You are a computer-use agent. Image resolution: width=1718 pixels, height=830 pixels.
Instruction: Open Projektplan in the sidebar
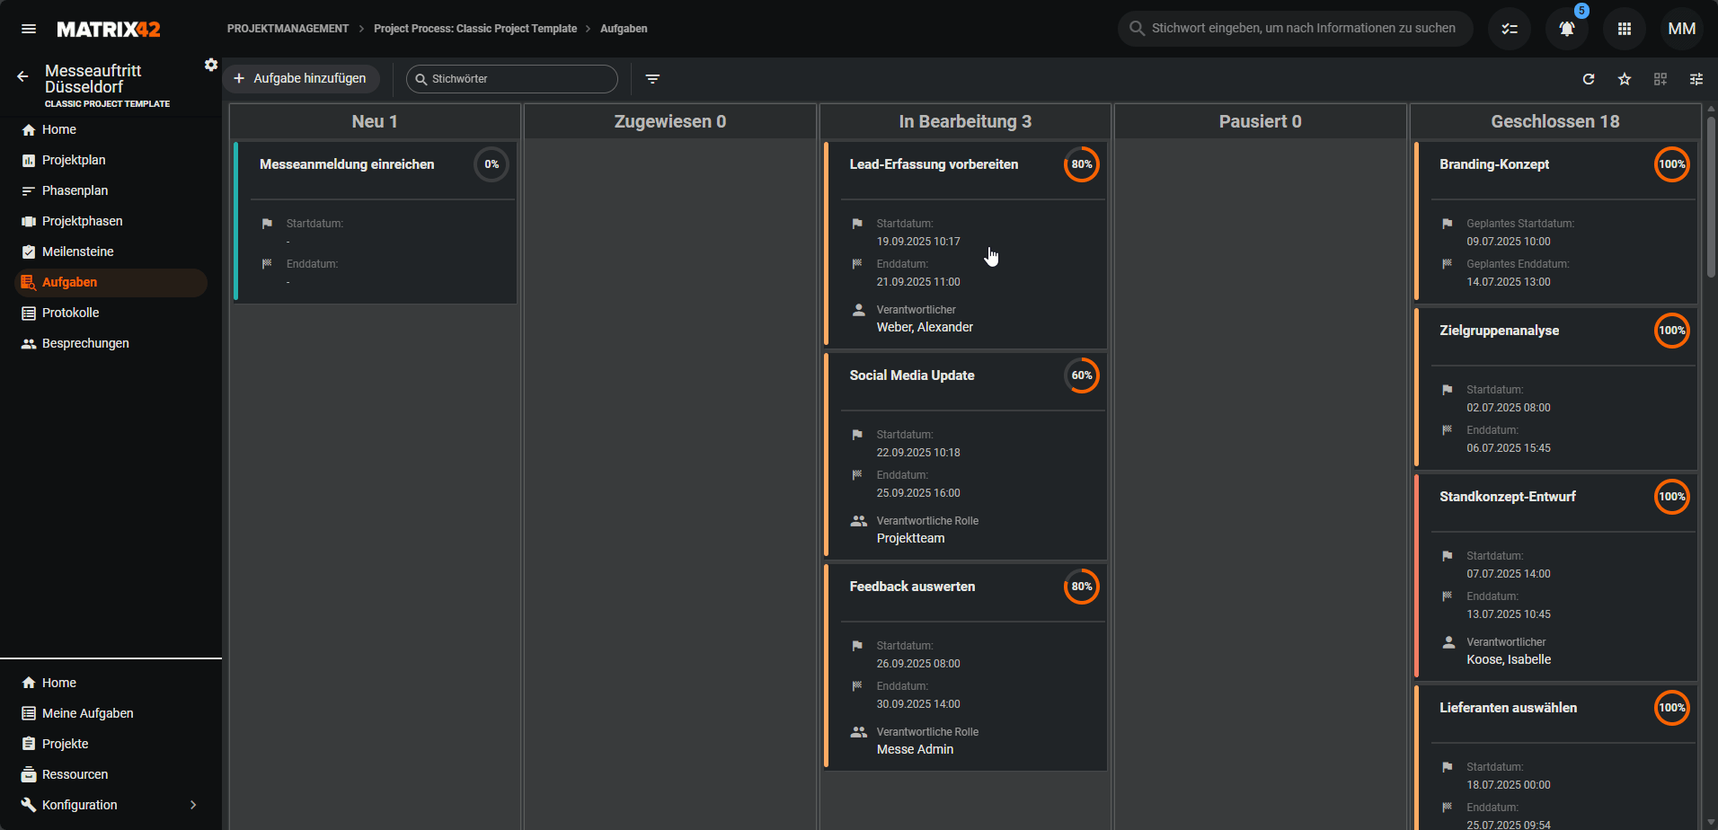click(x=74, y=160)
